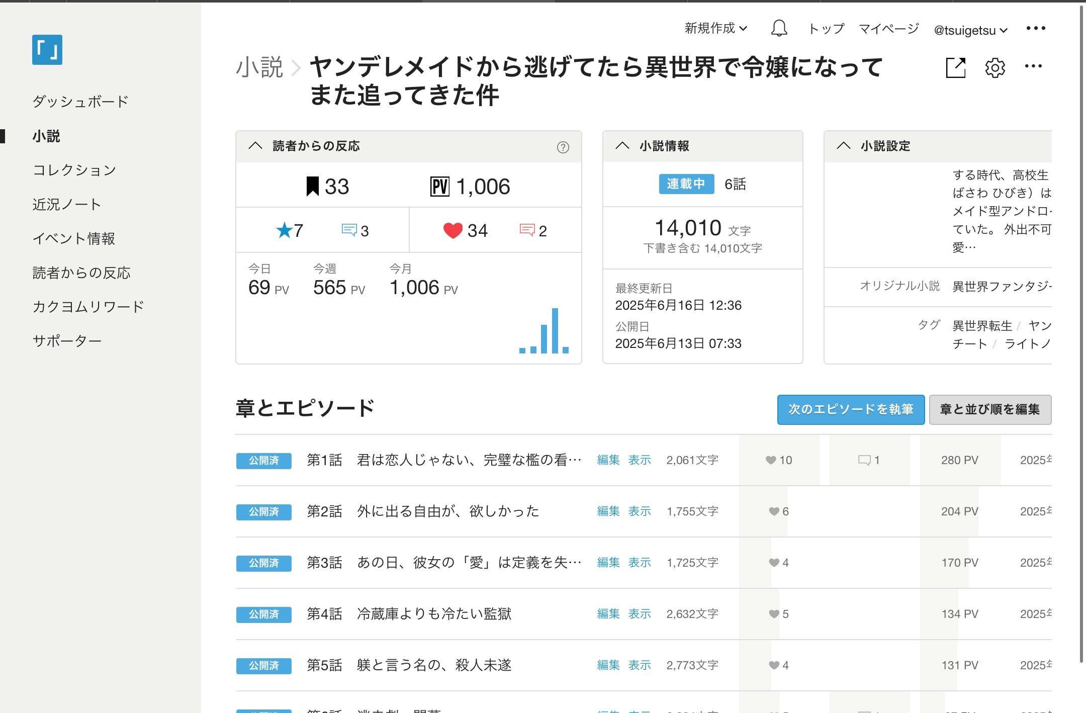Open the top-right three dots menu

click(x=1035, y=29)
